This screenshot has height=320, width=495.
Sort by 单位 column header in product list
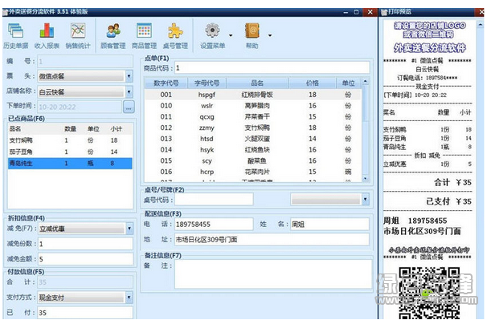pyautogui.click(x=348, y=83)
